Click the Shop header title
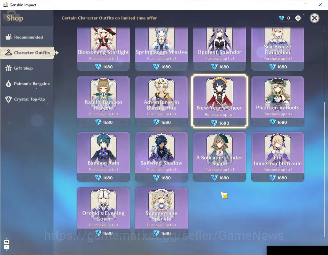 point(15,18)
